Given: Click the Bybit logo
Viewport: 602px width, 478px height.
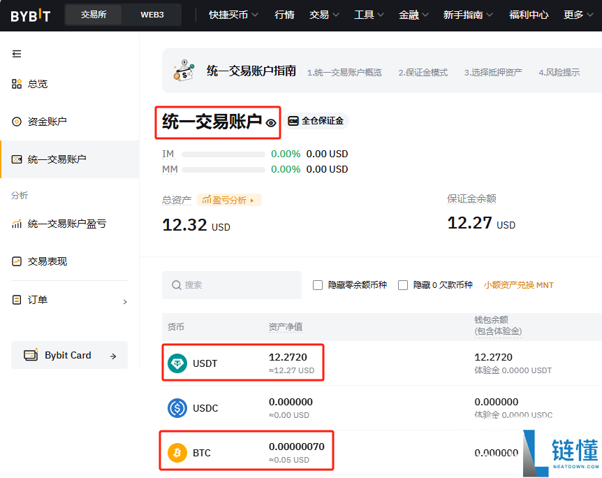Looking at the screenshot, I should [30, 15].
